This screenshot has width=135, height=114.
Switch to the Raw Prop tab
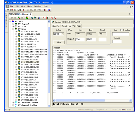56,26
